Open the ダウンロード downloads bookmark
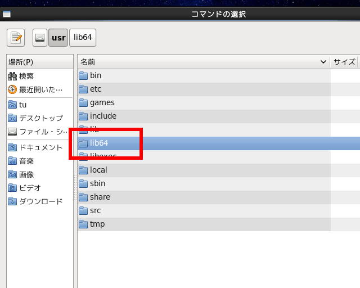 [40, 201]
